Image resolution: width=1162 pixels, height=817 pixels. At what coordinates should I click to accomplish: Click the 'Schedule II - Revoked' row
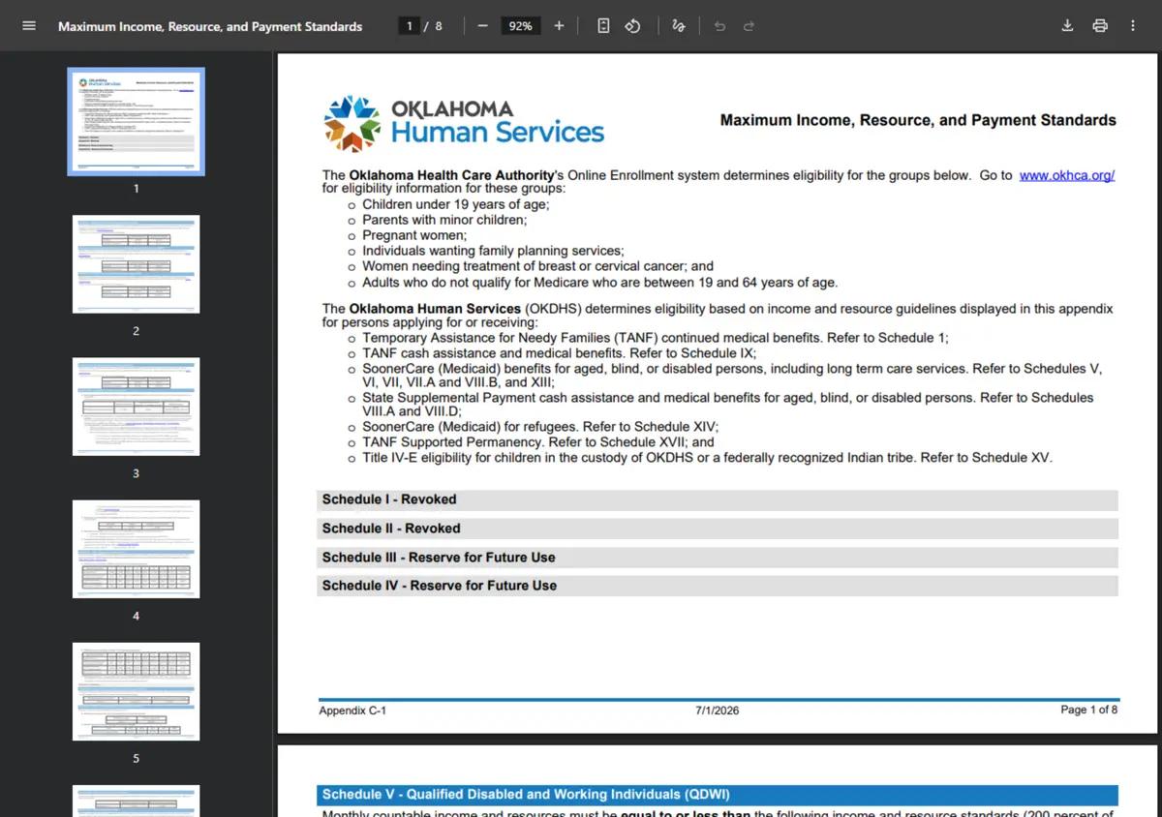[718, 529]
